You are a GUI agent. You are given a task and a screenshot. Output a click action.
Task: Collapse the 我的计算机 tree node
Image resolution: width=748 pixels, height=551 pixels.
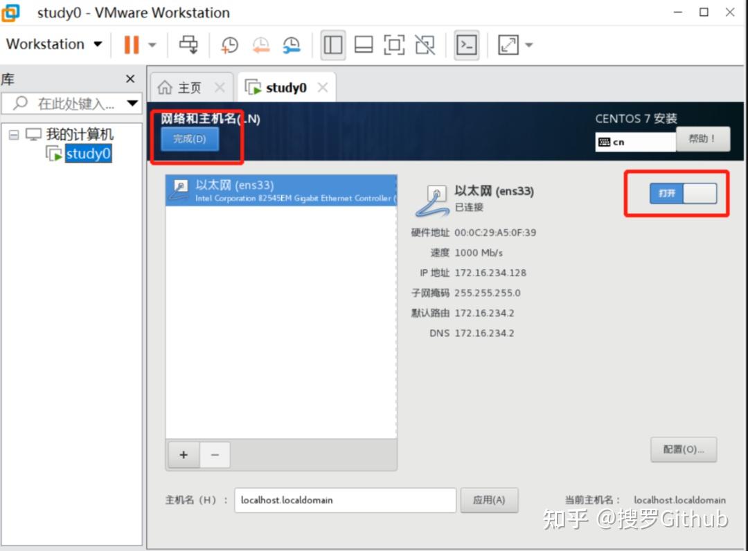(x=14, y=135)
